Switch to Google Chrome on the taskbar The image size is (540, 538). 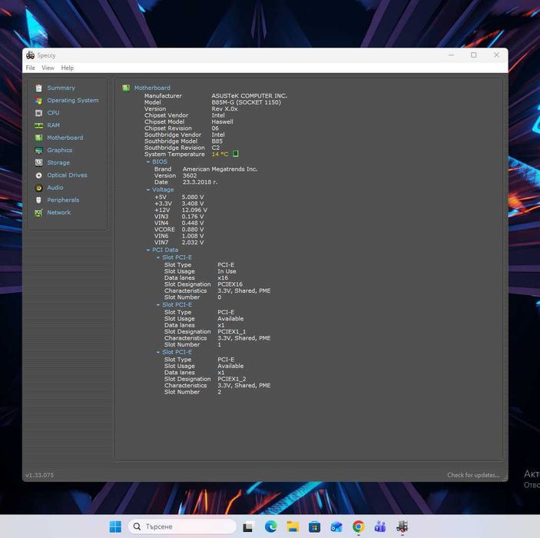click(359, 526)
